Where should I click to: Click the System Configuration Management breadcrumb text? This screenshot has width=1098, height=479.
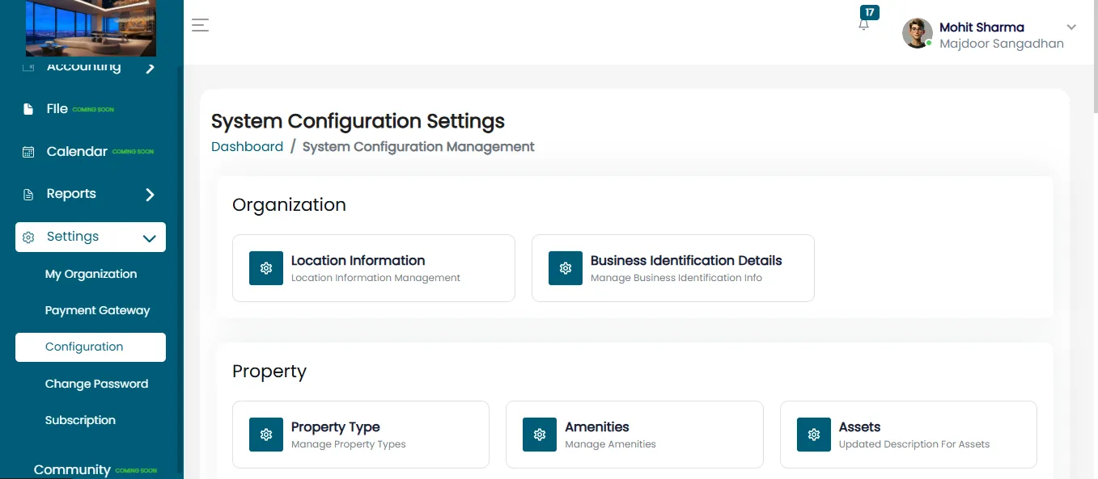[x=418, y=147]
